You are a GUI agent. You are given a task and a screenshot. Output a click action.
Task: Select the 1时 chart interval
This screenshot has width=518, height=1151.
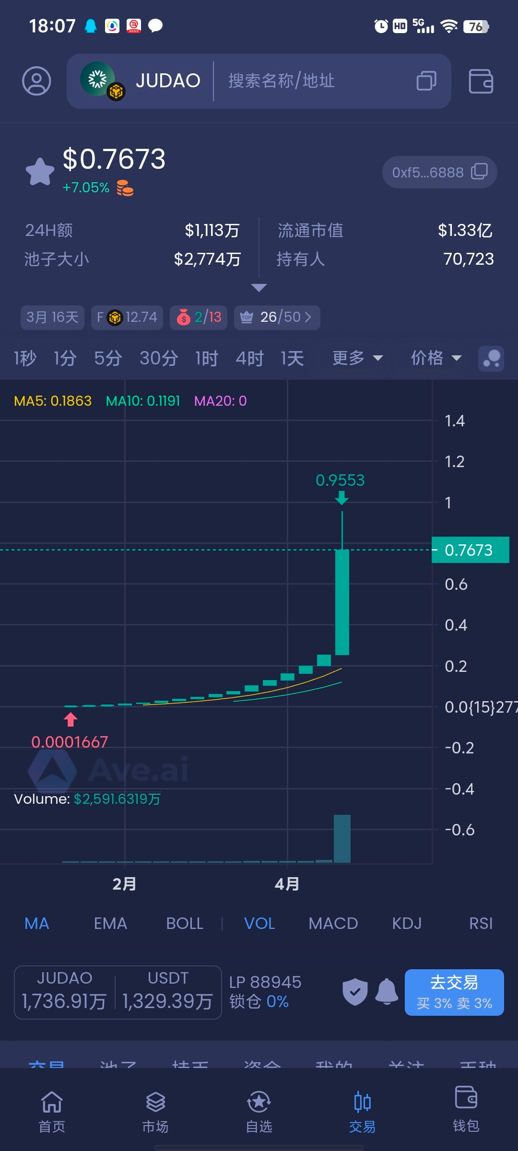coord(207,358)
